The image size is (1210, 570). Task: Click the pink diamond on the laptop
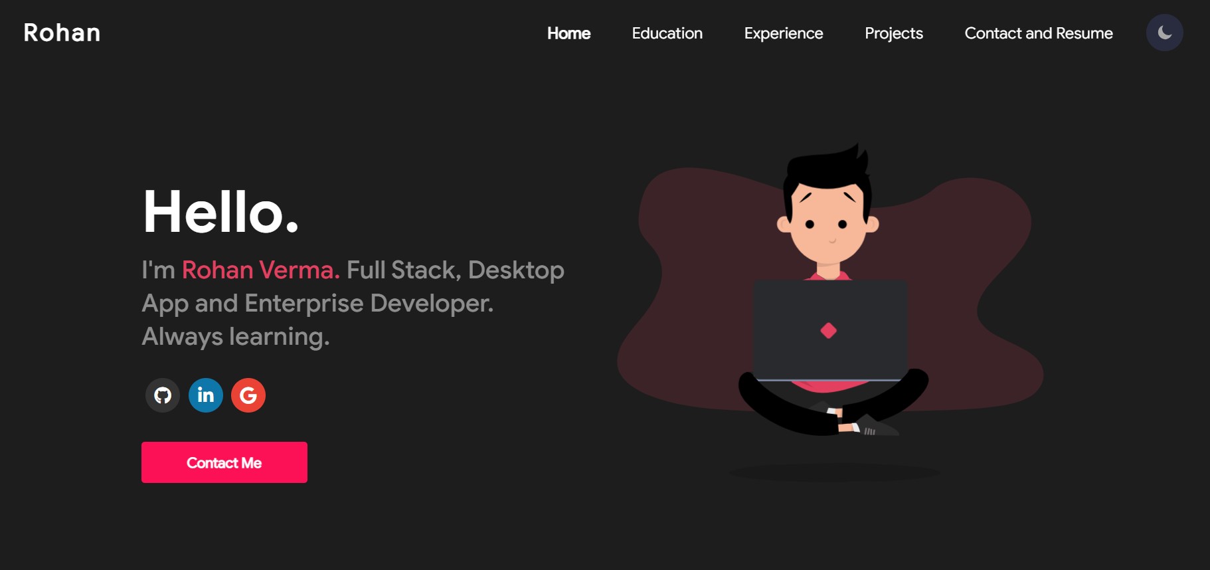pyautogui.click(x=828, y=330)
